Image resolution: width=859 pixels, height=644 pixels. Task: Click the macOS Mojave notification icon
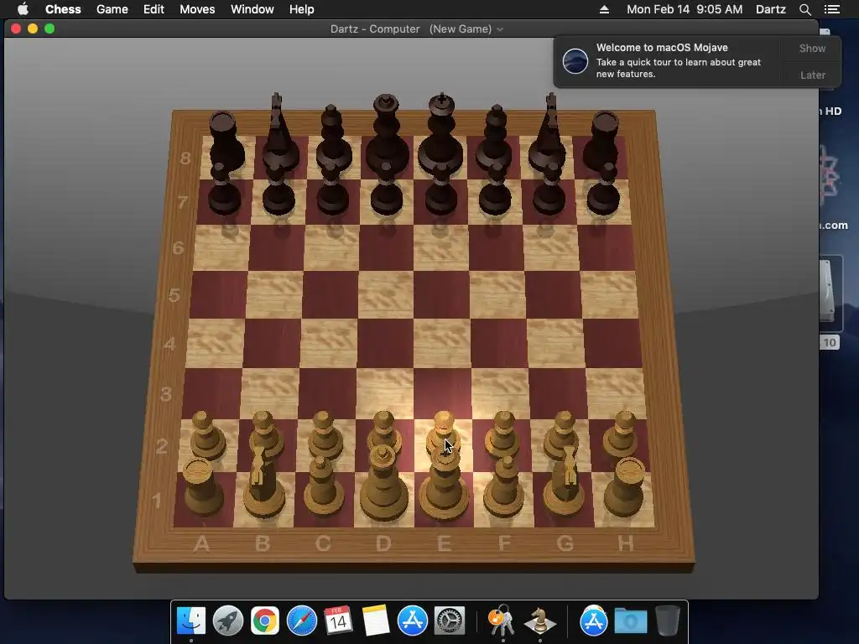575,60
